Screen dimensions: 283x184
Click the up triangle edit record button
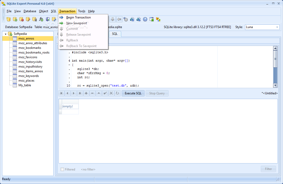[99, 93]
